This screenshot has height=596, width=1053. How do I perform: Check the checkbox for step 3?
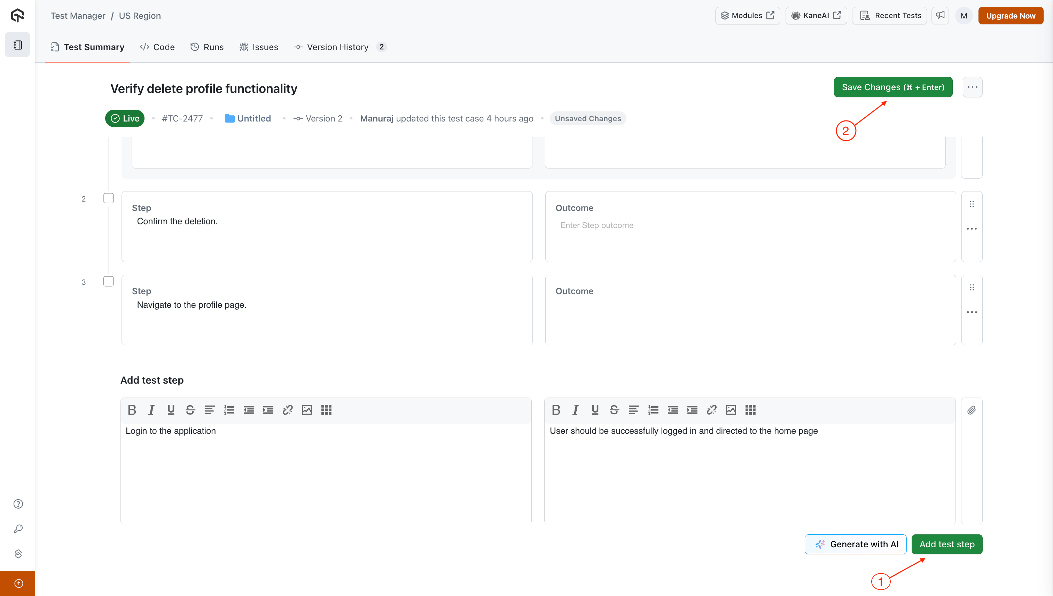coord(109,282)
